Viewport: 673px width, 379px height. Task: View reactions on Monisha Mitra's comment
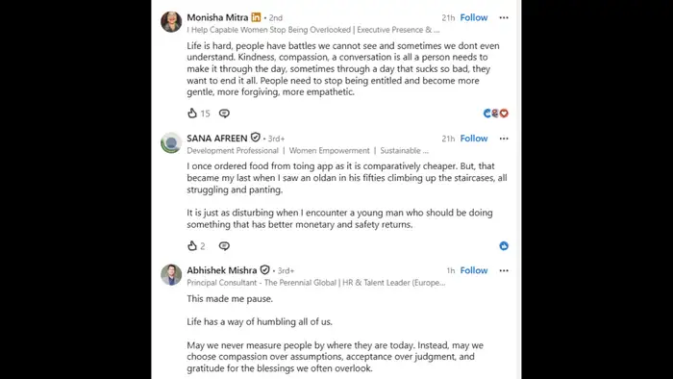click(496, 114)
